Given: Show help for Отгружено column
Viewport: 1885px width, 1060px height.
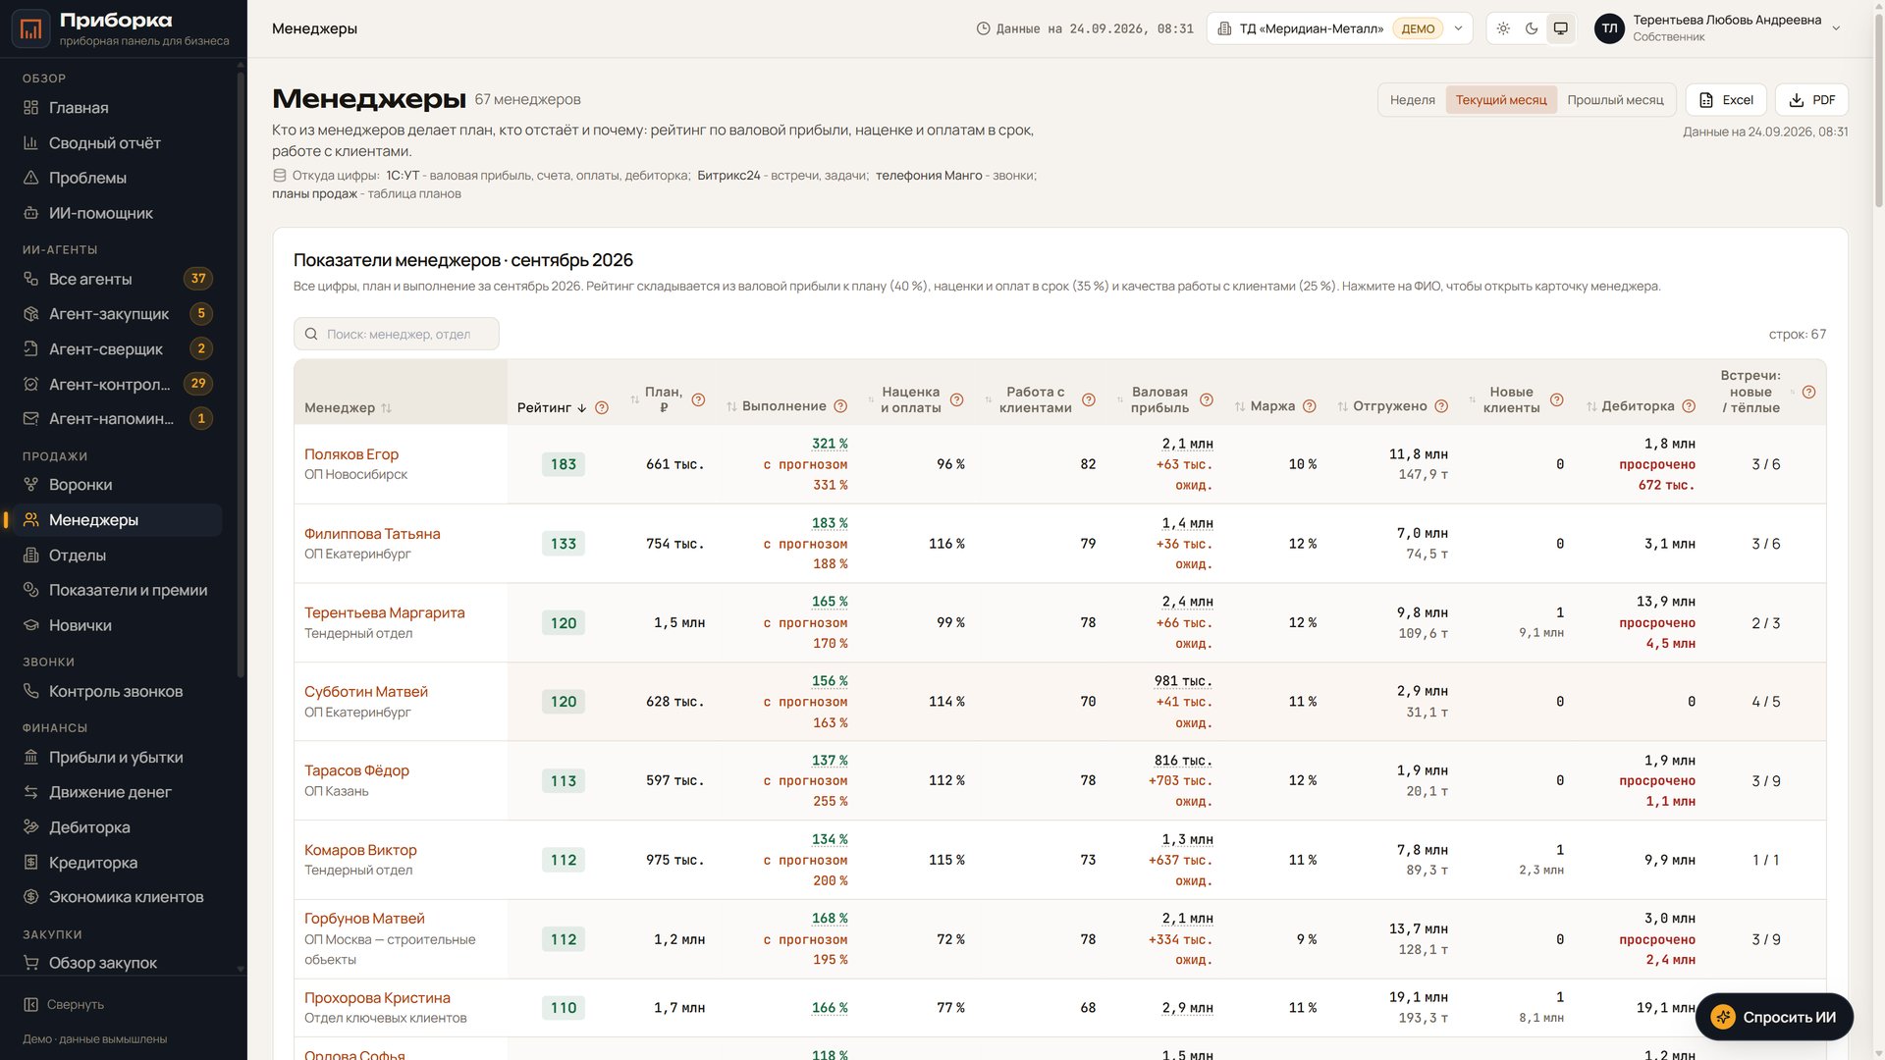Looking at the screenshot, I should [x=1441, y=406].
